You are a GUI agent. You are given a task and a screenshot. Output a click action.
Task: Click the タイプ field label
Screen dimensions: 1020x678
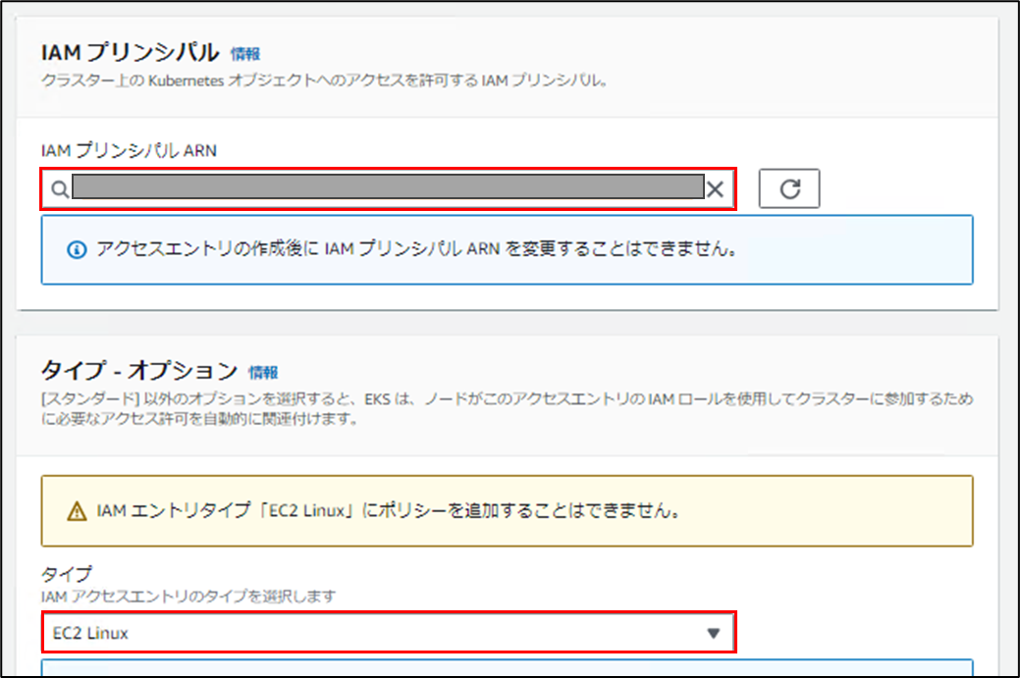point(67,574)
